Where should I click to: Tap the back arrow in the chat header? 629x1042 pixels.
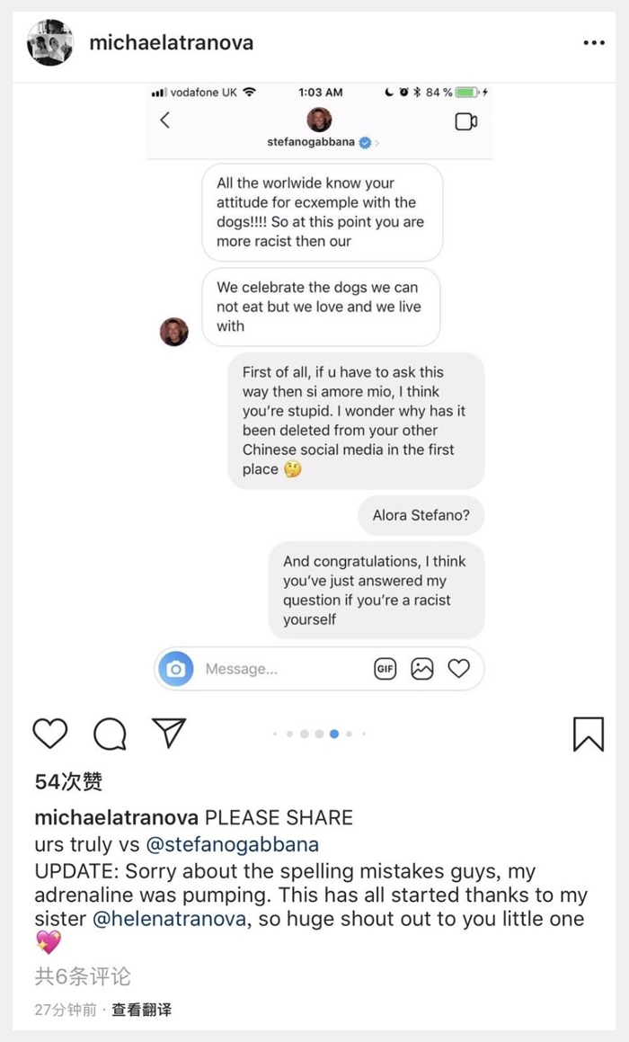coord(164,120)
